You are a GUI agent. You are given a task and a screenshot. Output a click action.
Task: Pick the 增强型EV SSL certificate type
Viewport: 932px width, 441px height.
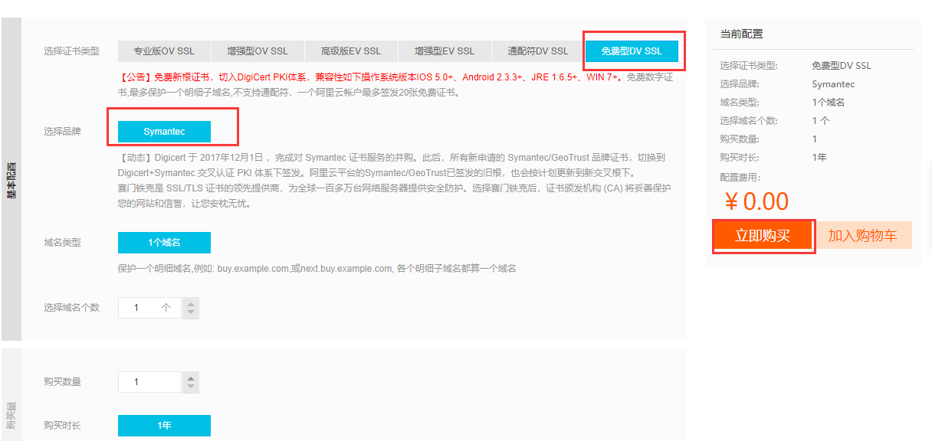tap(445, 51)
